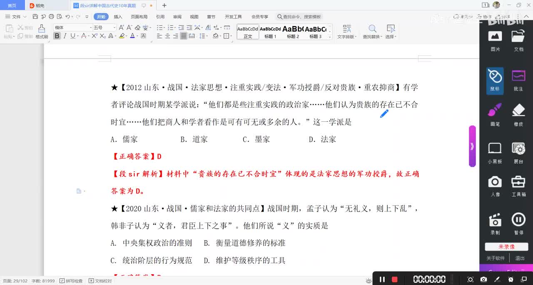
Task: Center align the paragraph
Action: point(167,36)
